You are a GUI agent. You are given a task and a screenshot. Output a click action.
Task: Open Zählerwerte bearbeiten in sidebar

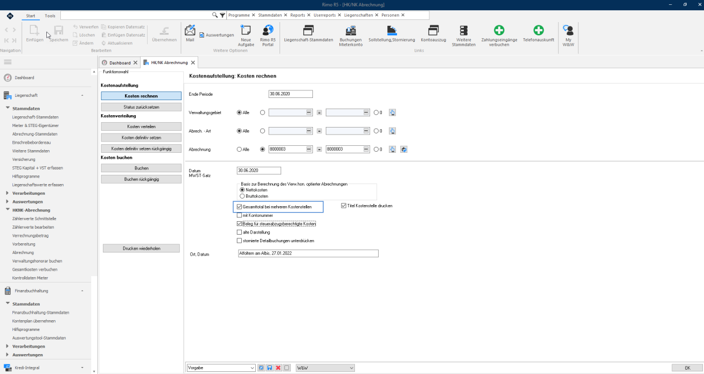pos(33,227)
